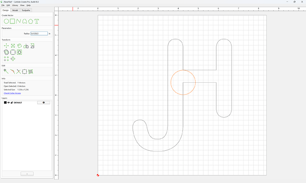The image size is (306, 183).
Task: Add a new layer with plus button
Action: click(x=27, y=174)
